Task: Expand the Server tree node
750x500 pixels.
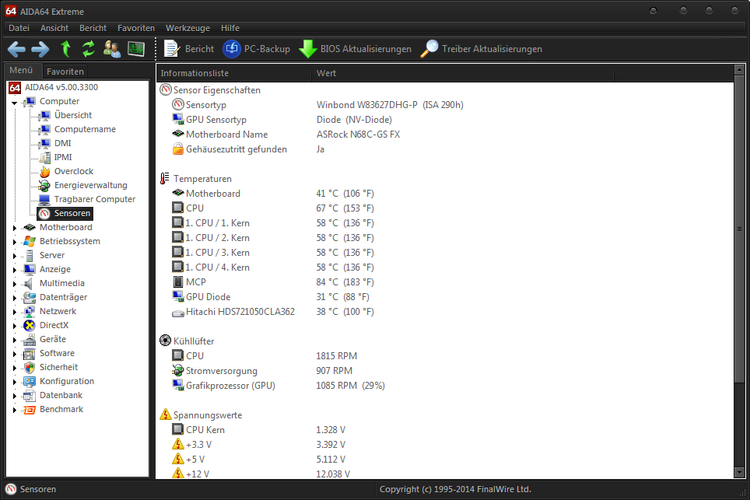Action: (x=14, y=256)
